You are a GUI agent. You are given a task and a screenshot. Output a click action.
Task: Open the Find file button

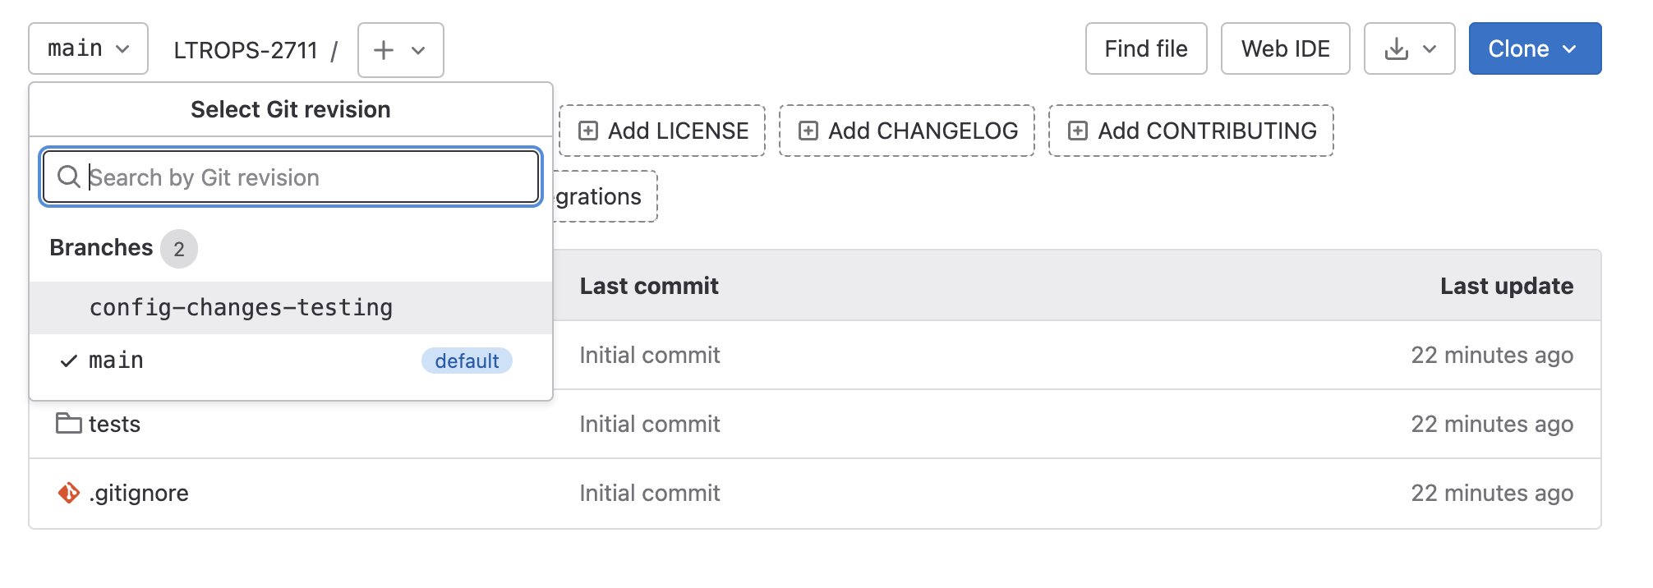tap(1146, 48)
